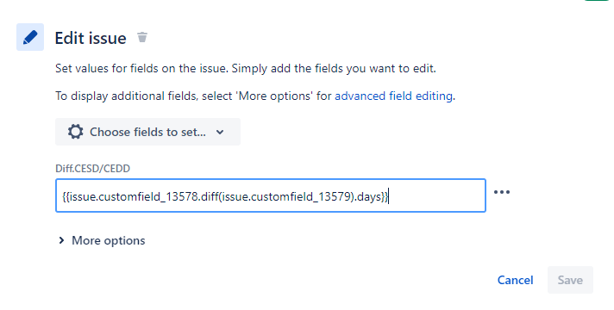The width and height of the screenshot is (614, 310).
Task: Focus the Diff.CESD/CEDD smart value input
Action: [x=271, y=195]
